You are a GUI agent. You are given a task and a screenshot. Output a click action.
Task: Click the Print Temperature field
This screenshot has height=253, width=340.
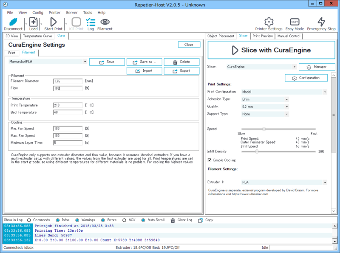pyautogui.click(x=68, y=105)
